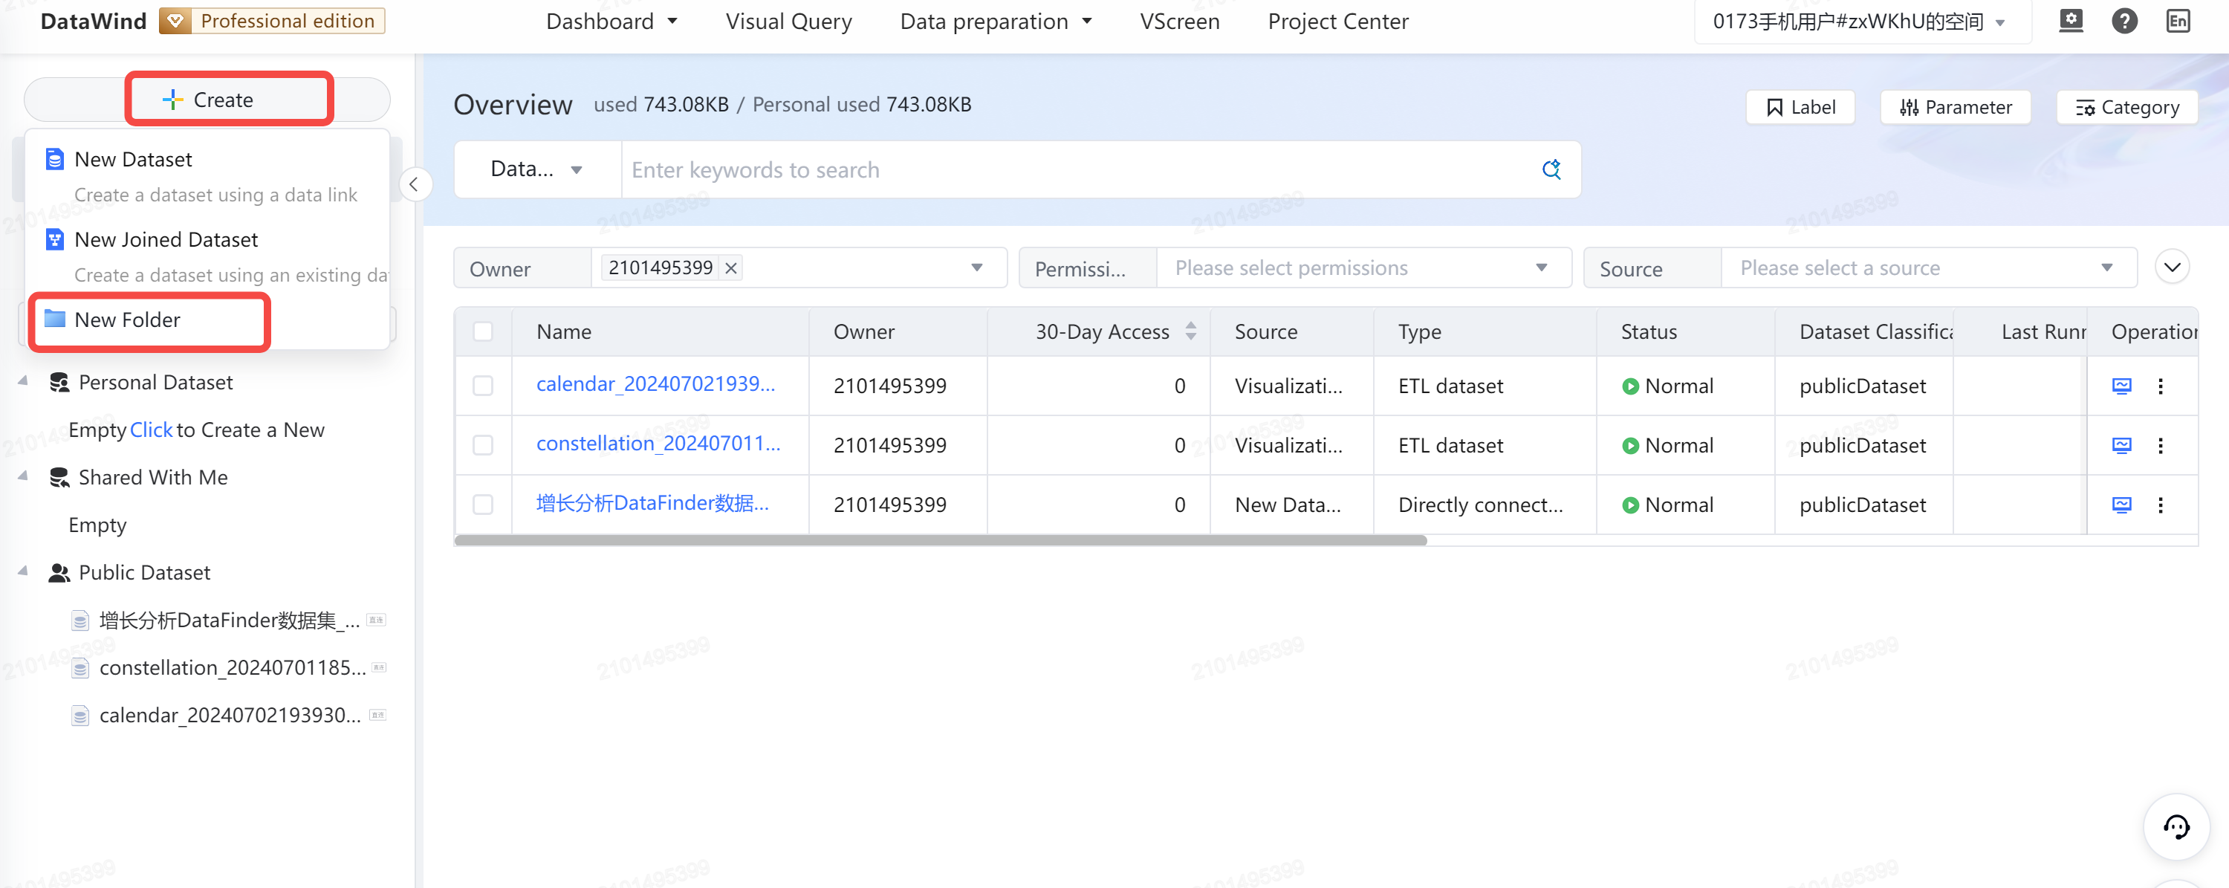Toggle the select-all table checkbox

(x=483, y=331)
